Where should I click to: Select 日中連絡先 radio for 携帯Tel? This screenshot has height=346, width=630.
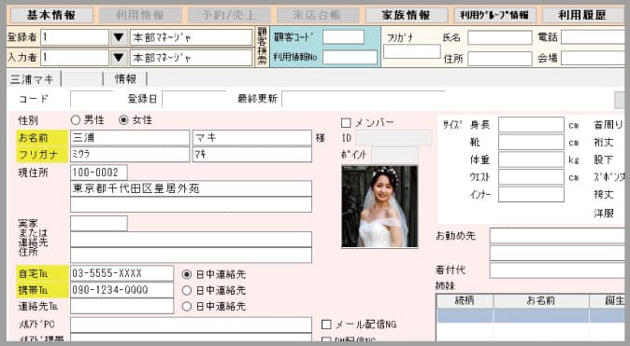(x=186, y=291)
